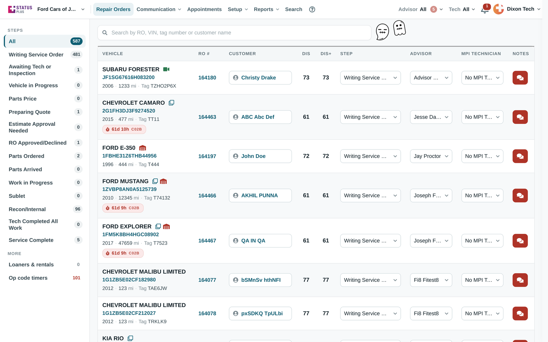548x342 pixels.
Task: Open VIN 1FBHE31Z6THB44956 link
Action: [129, 156]
